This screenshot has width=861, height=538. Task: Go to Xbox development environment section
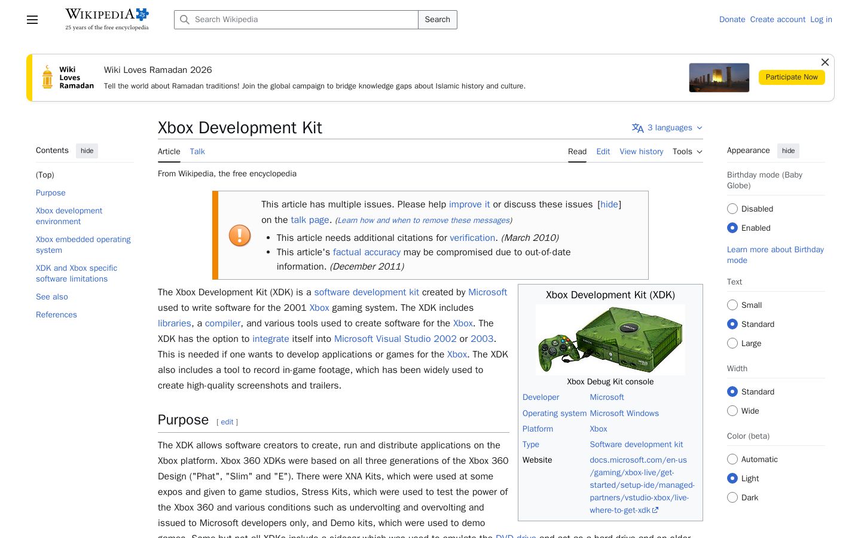point(69,216)
